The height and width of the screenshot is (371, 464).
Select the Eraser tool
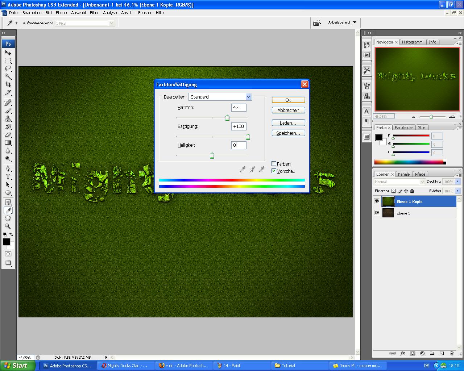[8, 135]
